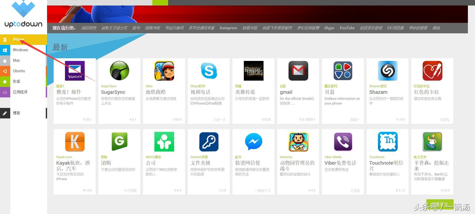The image size is (475, 214).
Task: Click Kayak.com developer link
Action: pos(64,157)
